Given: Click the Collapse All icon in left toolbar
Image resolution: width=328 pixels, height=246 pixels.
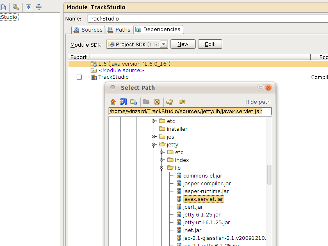Looking at the screenshot, I should (39, 7).
